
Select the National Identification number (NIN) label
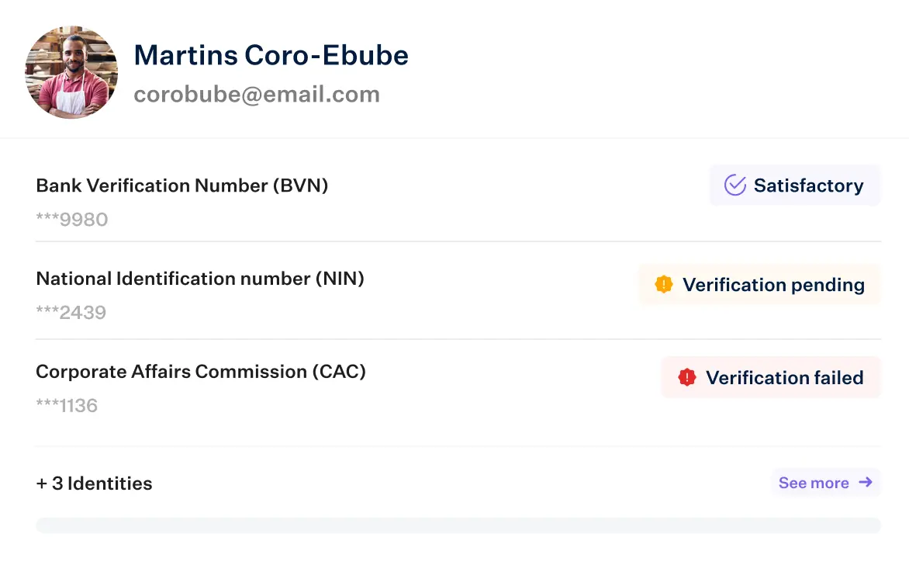[x=200, y=279]
